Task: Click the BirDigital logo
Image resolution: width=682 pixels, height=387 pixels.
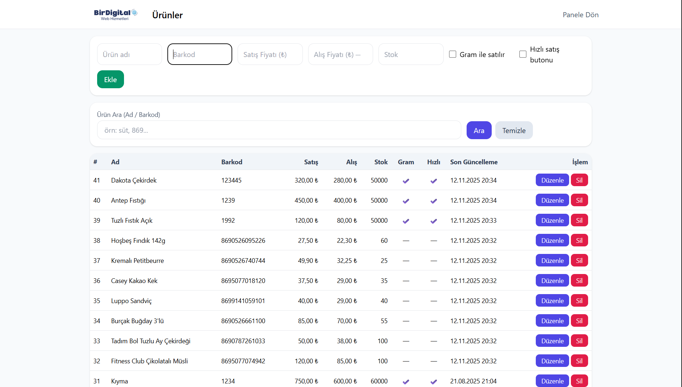Action: pos(115,15)
